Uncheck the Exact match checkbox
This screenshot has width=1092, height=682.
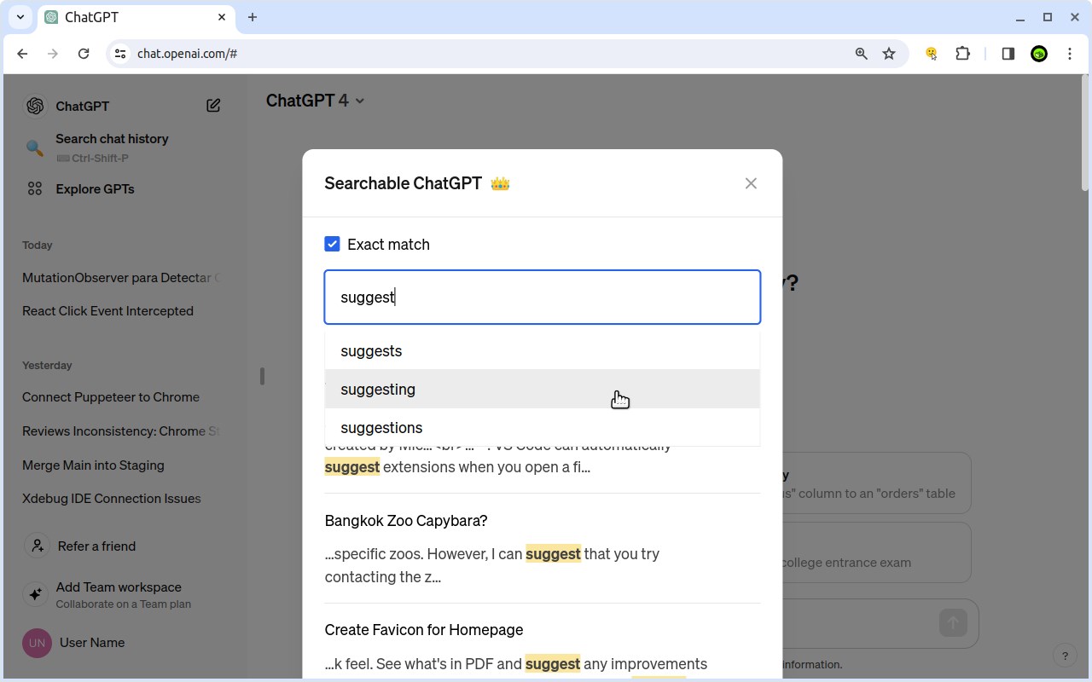click(333, 245)
